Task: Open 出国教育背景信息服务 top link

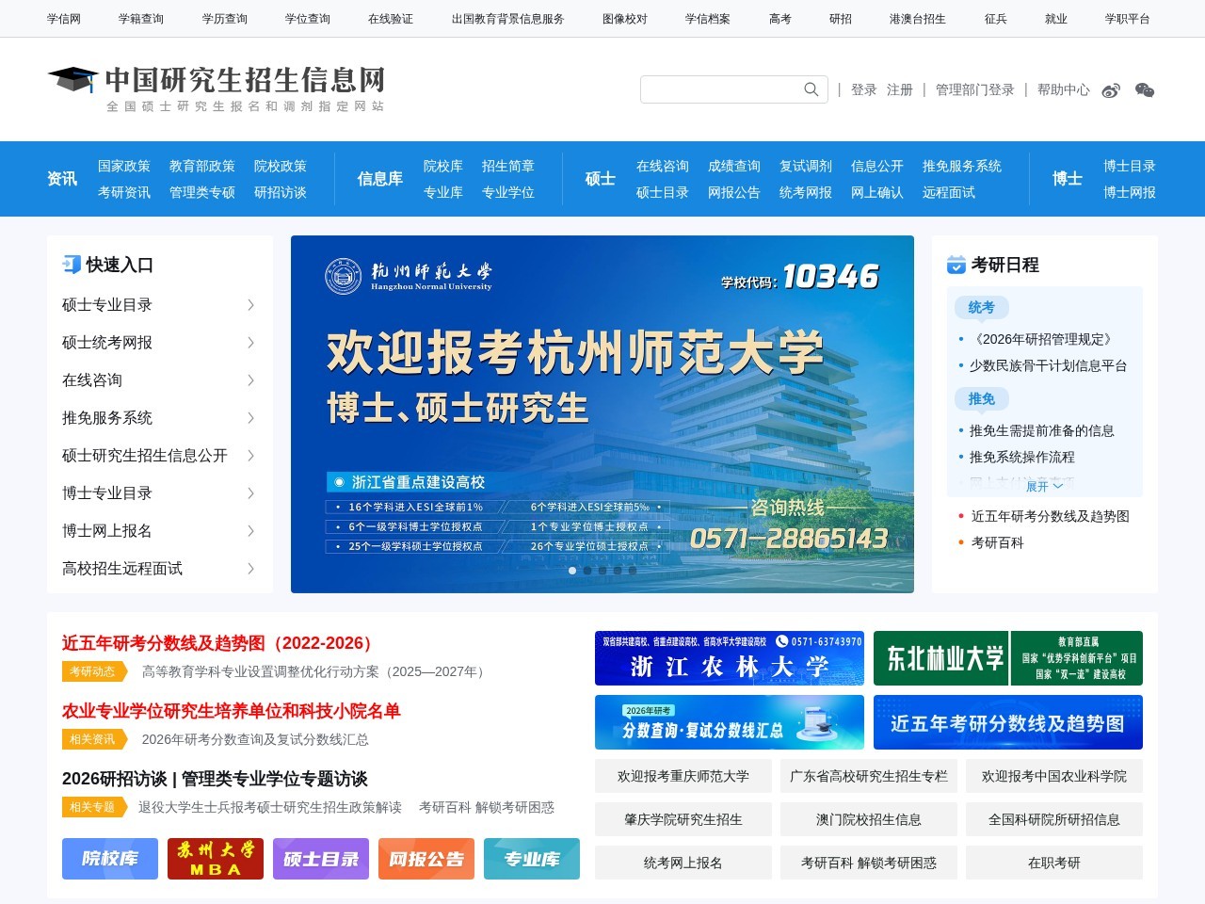Action: tap(508, 19)
